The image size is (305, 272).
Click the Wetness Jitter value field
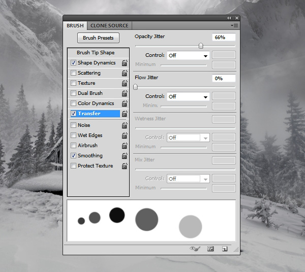point(224,119)
